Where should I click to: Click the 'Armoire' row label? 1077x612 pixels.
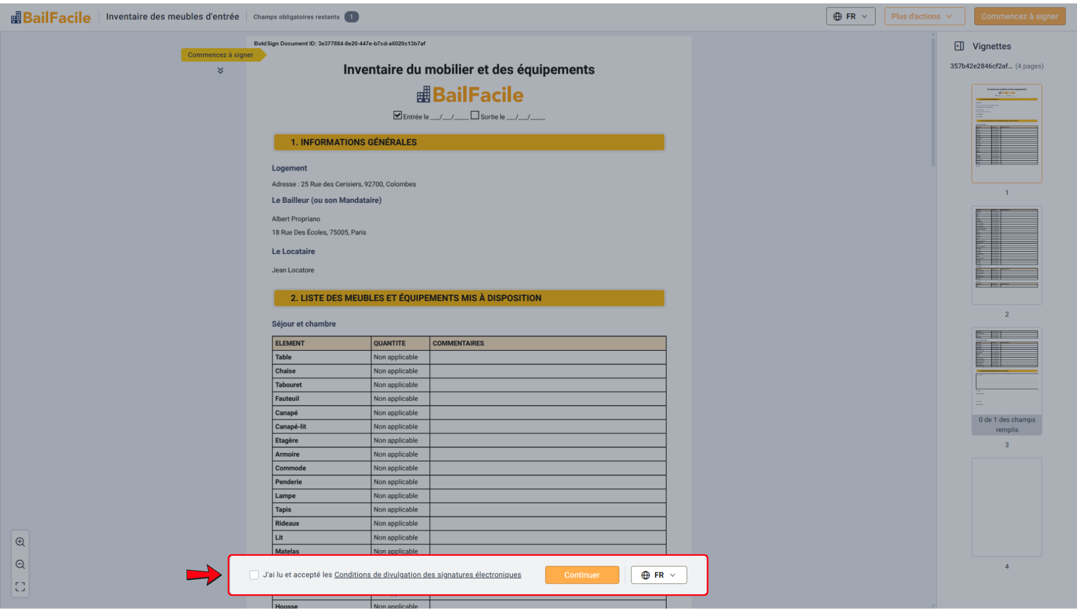(287, 454)
